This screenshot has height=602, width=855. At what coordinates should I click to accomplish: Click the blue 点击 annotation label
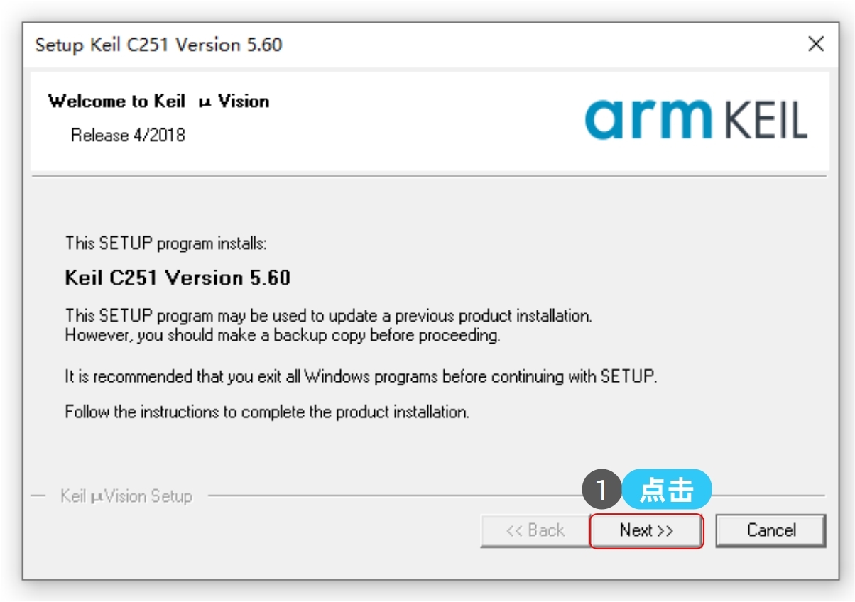[x=667, y=490]
